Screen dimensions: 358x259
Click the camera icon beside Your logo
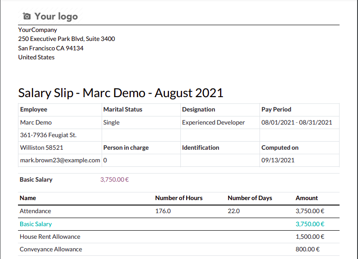pyautogui.click(x=27, y=17)
